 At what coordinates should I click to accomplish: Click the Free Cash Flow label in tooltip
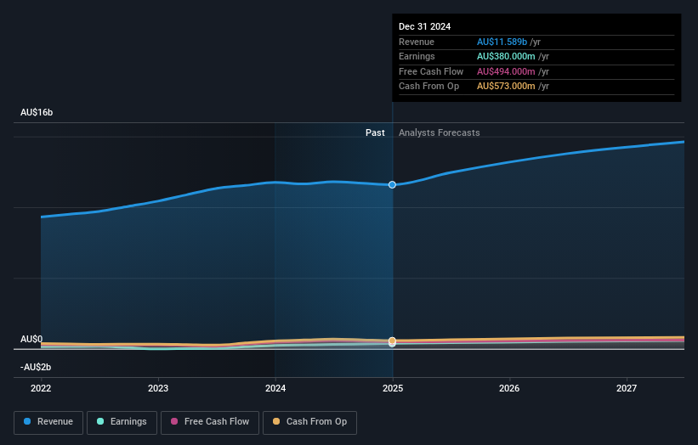(x=431, y=71)
